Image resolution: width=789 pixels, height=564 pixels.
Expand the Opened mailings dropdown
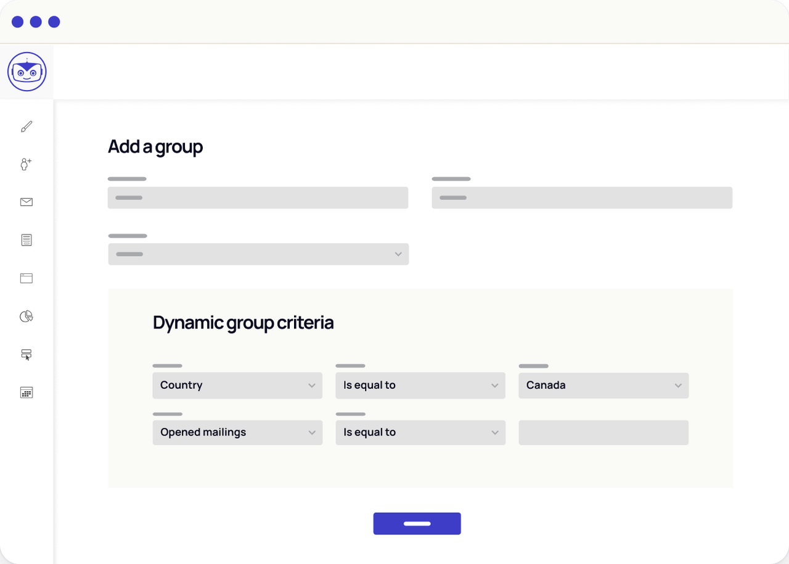click(x=237, y=433)
